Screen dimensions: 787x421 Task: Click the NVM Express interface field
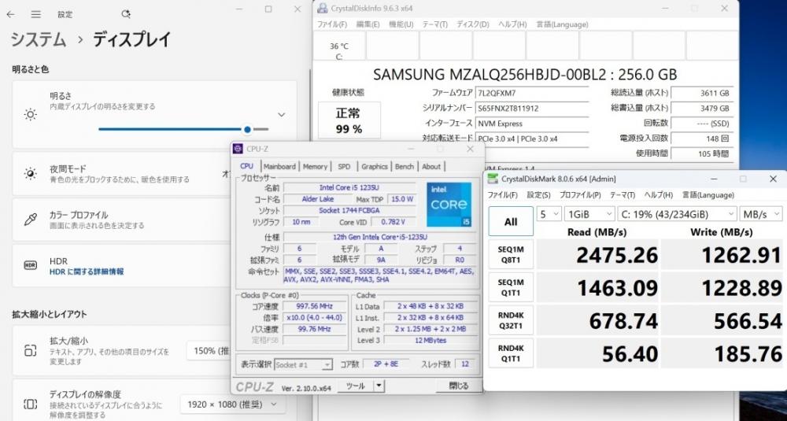[531, 123]
